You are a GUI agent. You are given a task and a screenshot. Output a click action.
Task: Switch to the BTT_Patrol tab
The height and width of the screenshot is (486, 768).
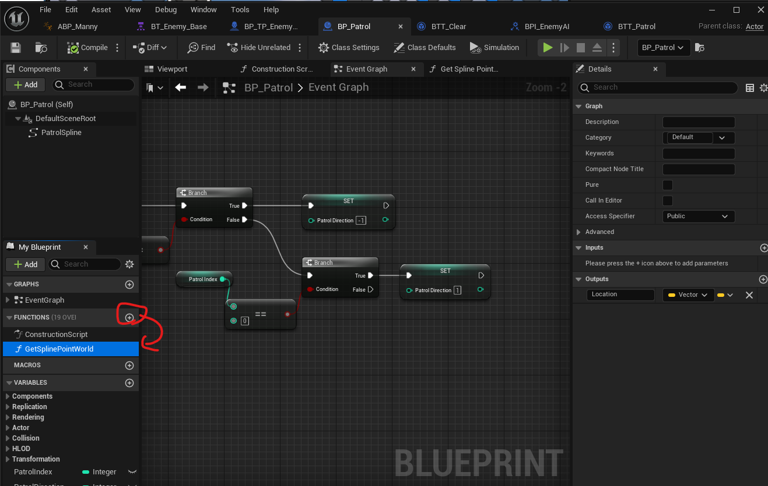(630, 26)
